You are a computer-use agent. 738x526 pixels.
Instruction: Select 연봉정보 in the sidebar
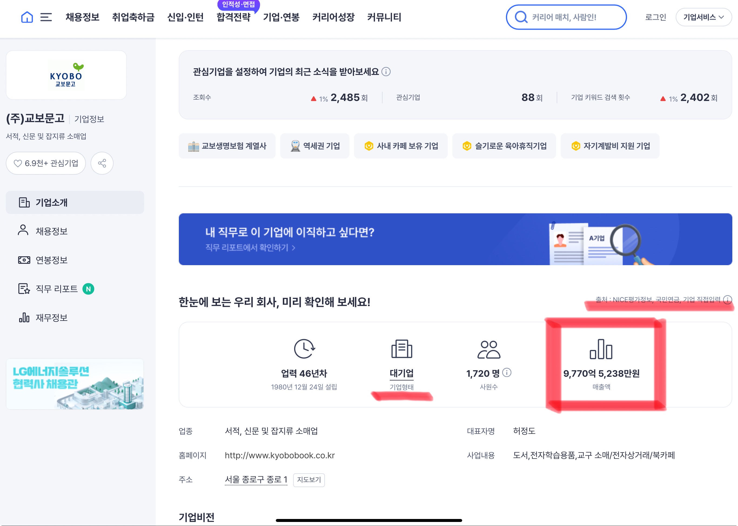tap(52, 260)
